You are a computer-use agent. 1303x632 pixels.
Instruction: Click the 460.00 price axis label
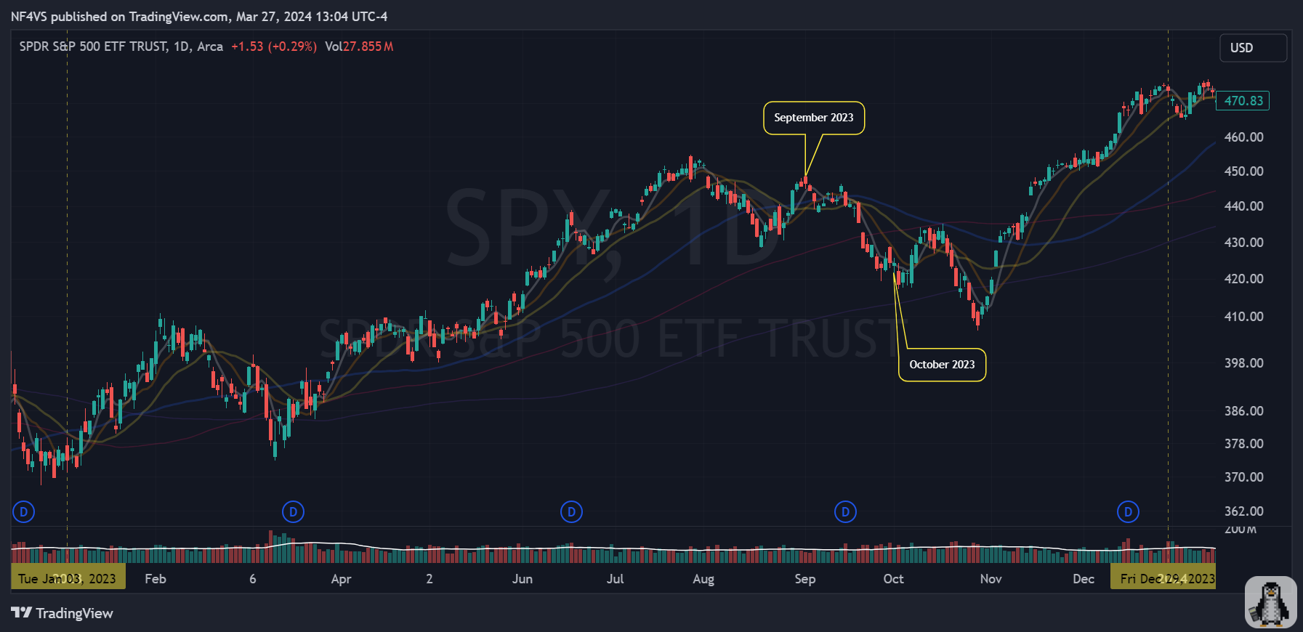coord(1244,137)
